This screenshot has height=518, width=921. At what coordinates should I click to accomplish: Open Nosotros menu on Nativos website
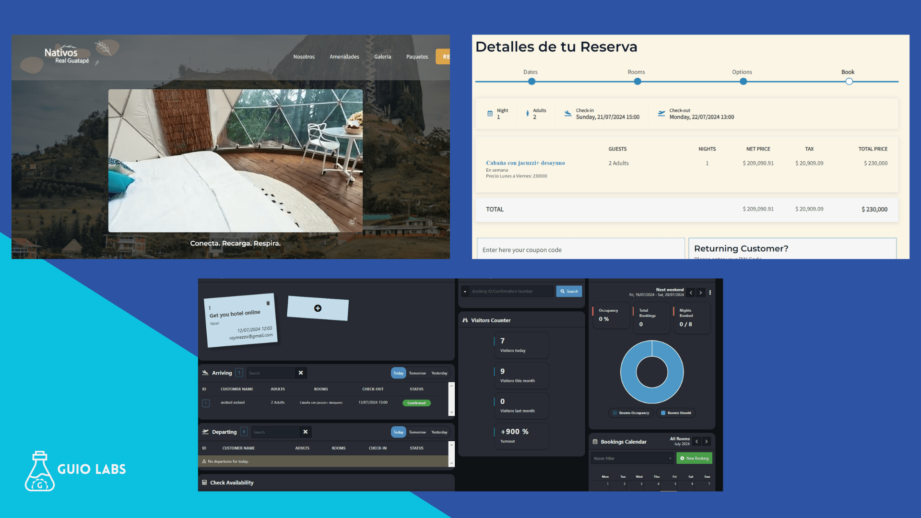304,57
